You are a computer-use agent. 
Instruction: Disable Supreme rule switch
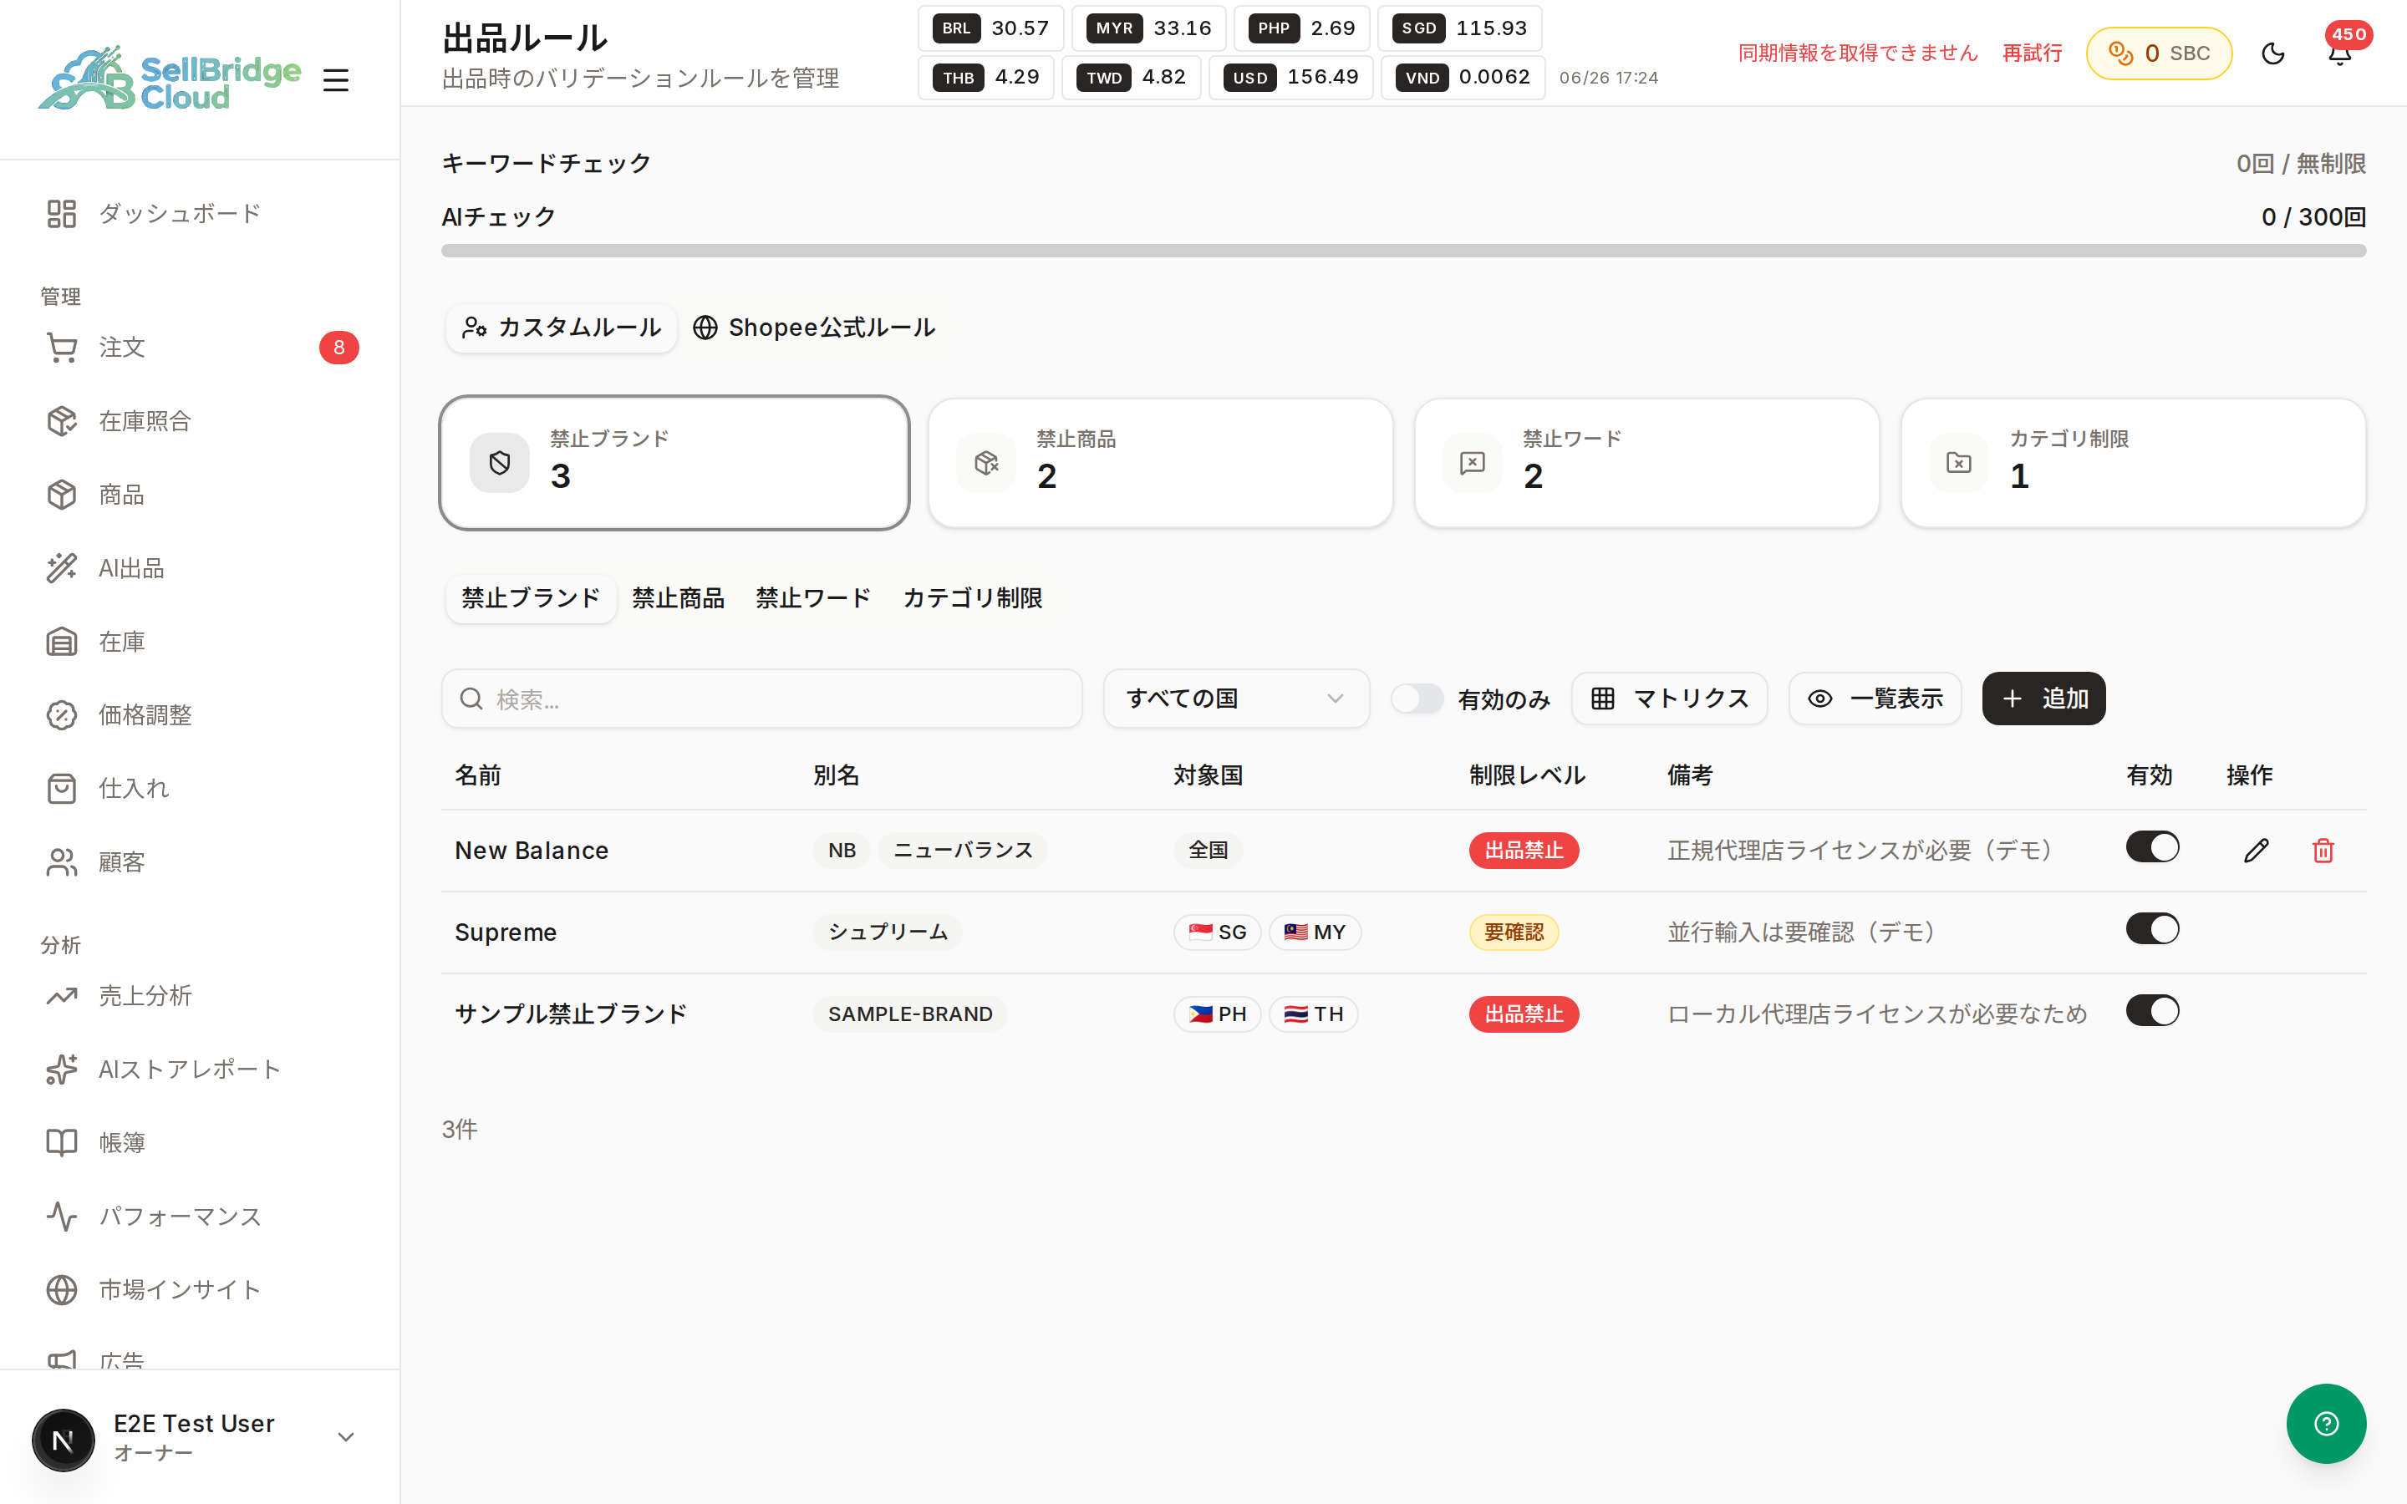(2152, 929)
